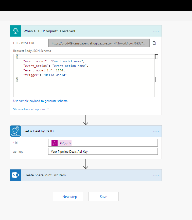Copy the HTTP POST URL with the copy icon
This screenshot has height=220, width=192.
click(x=153, y=43)
